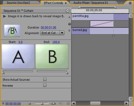Click the zoom slider handle at bottom

click(x=42, y=104)
